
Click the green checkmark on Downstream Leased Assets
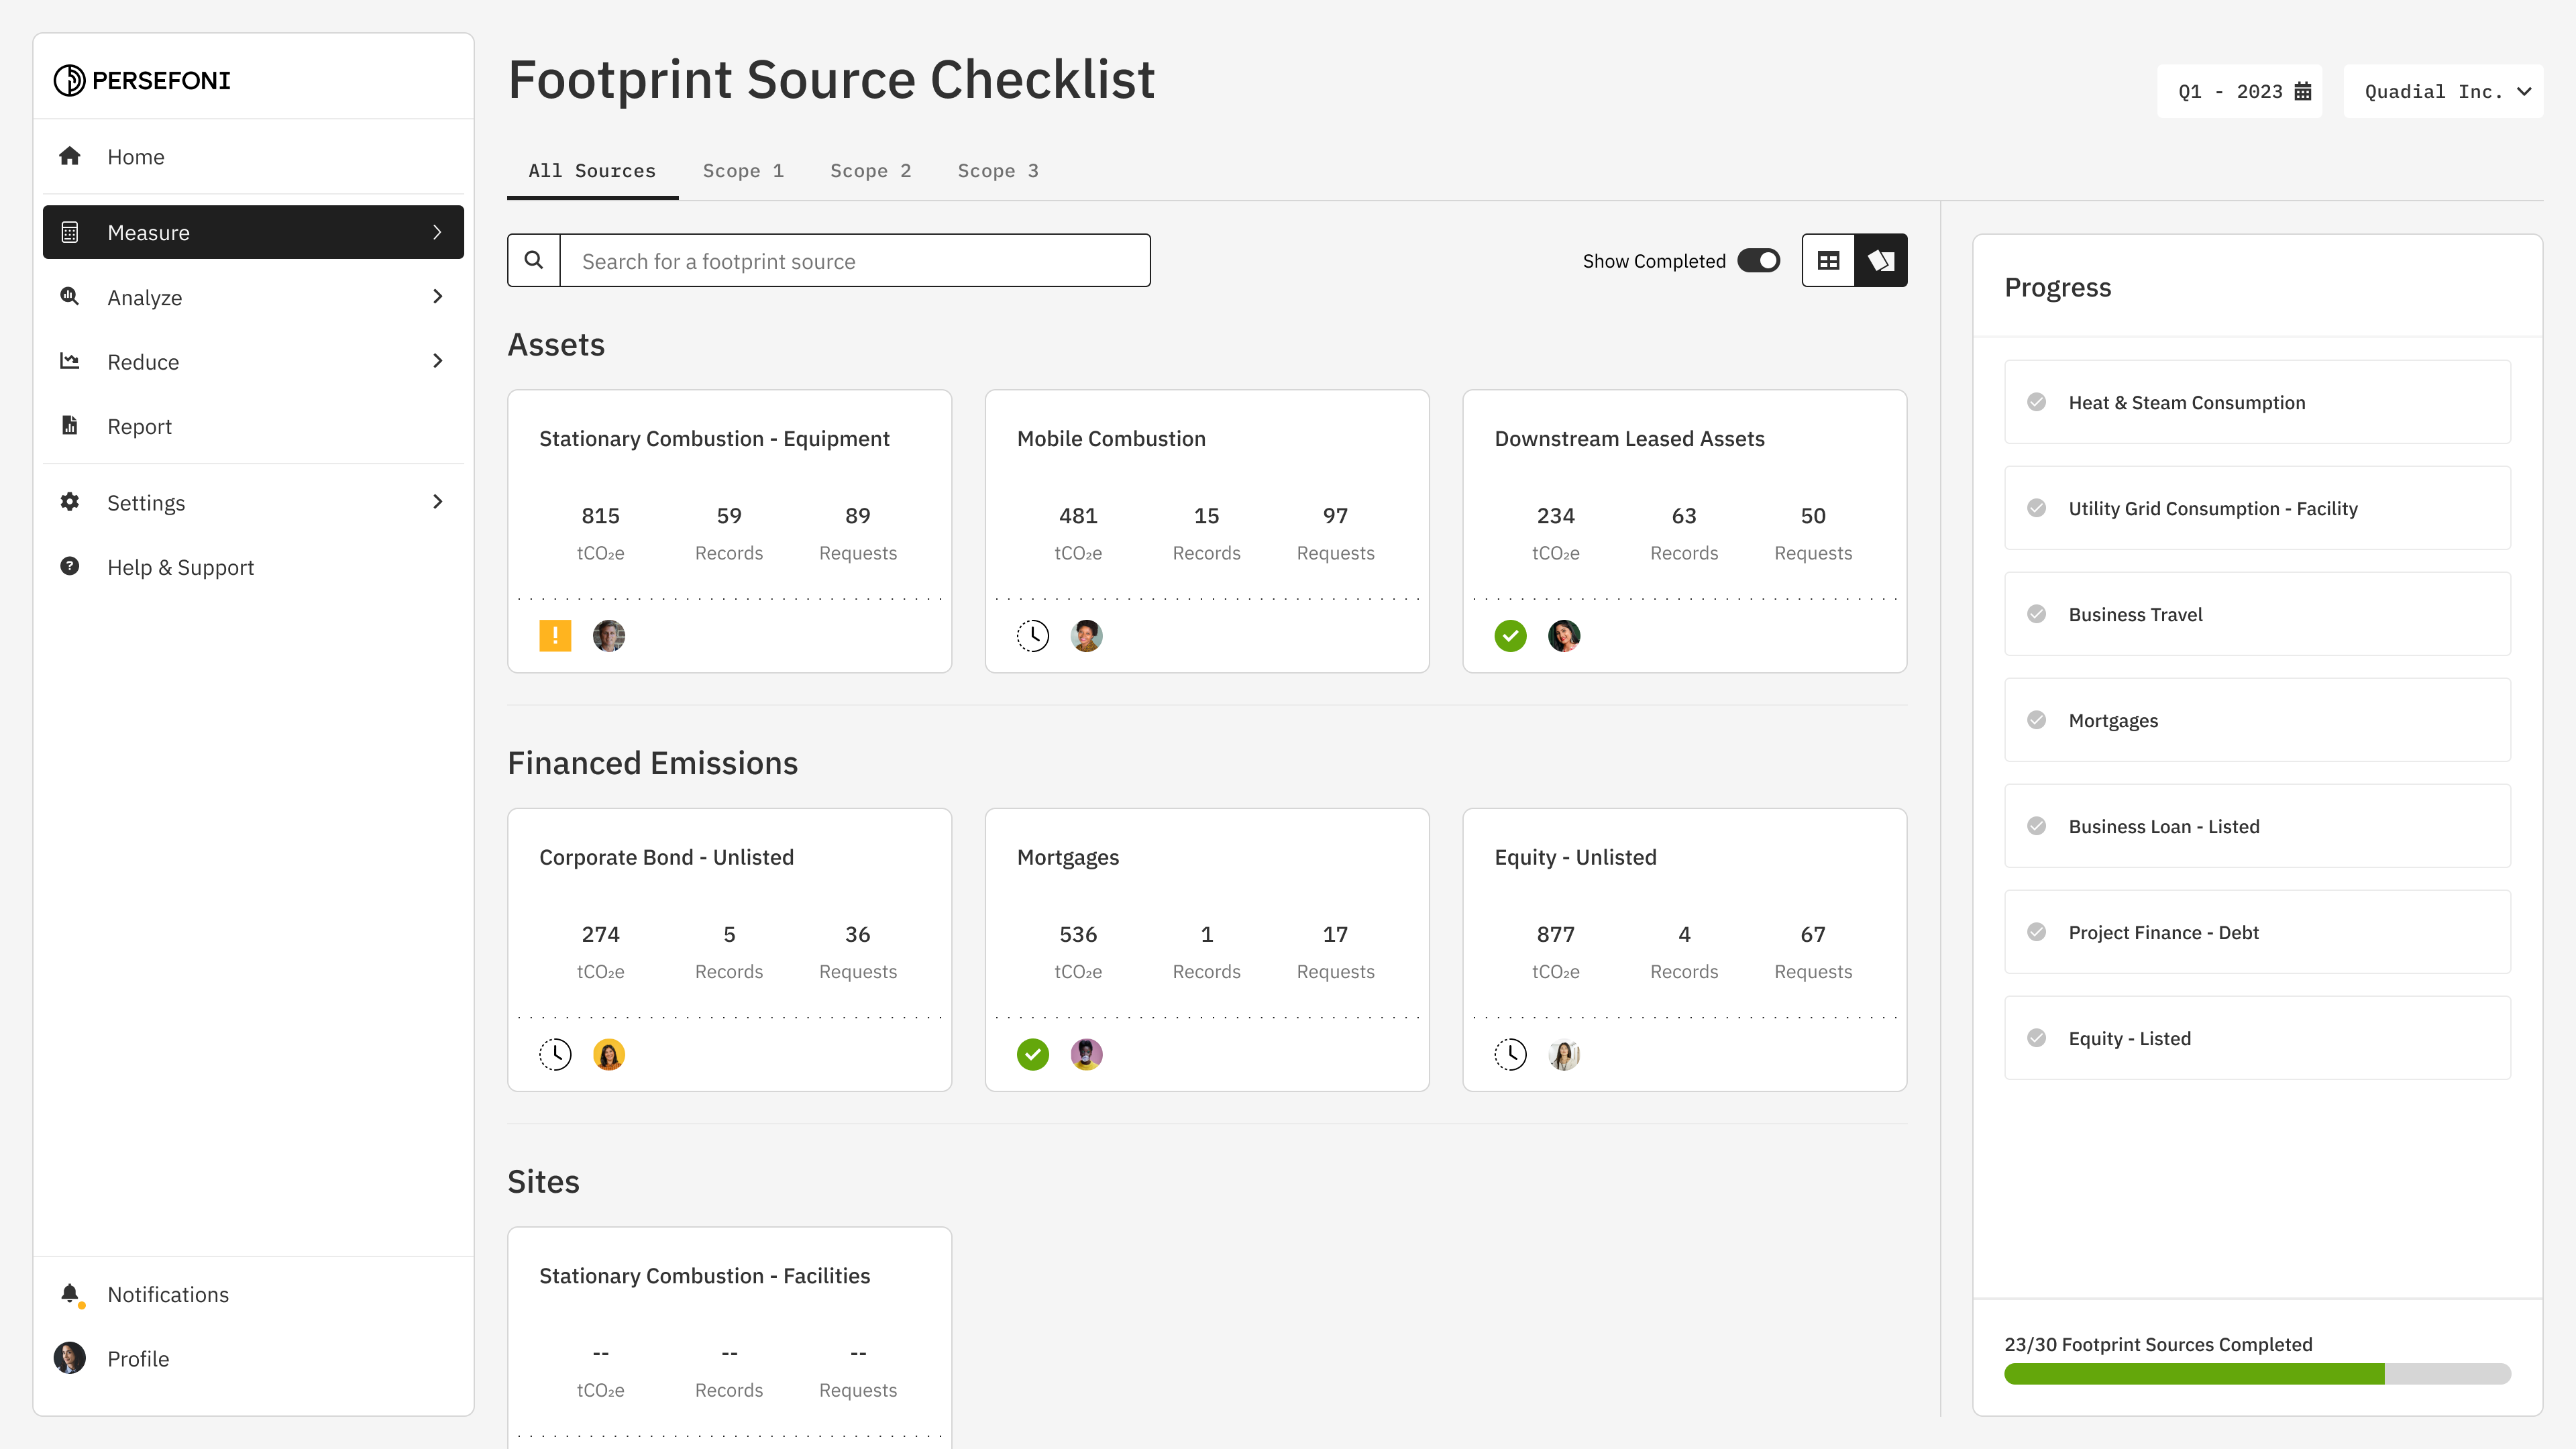tap(1510, 636)
